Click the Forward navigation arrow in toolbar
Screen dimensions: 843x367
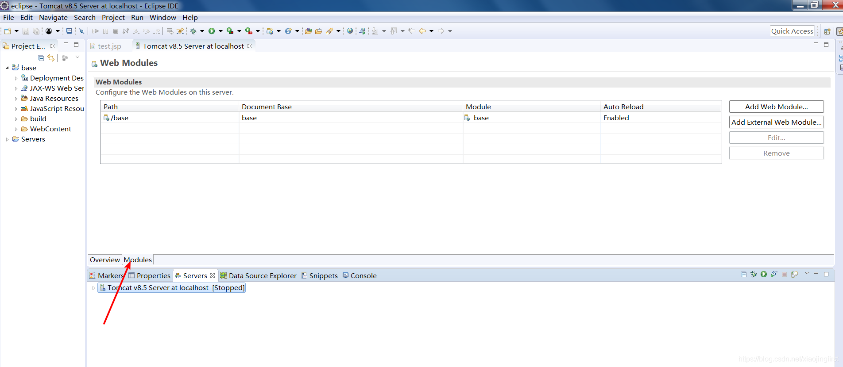(x=441, y=31)
